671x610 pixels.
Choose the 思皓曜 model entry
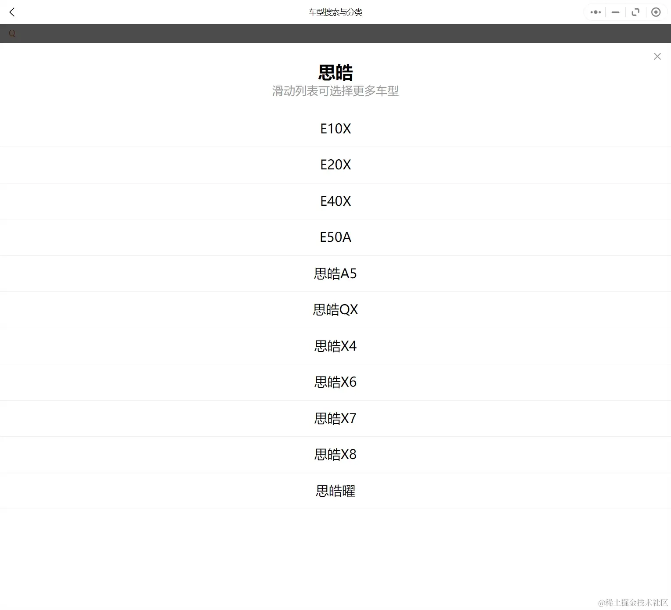pyautogui.click(x=335, y=491)
